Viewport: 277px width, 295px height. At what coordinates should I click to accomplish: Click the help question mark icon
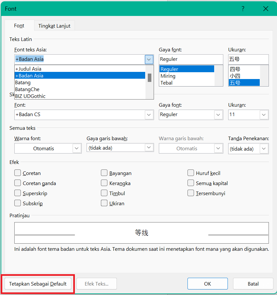pyautogui.click(x=243, y=9)
